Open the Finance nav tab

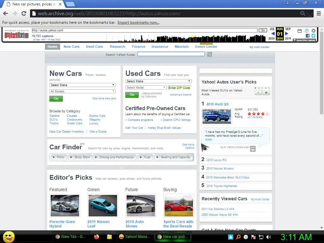139,47
